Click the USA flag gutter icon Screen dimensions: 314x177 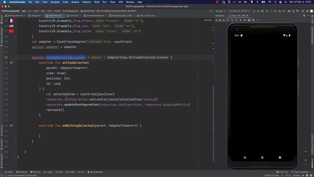tap(11, 26)
